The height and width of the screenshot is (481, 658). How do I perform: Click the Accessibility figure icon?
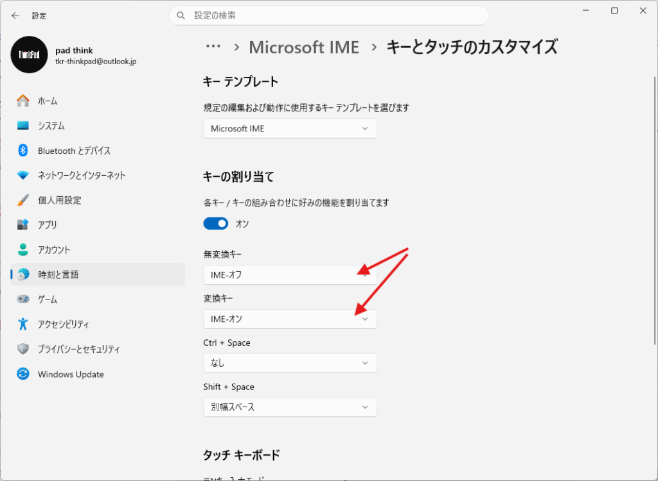coord(23,324)
